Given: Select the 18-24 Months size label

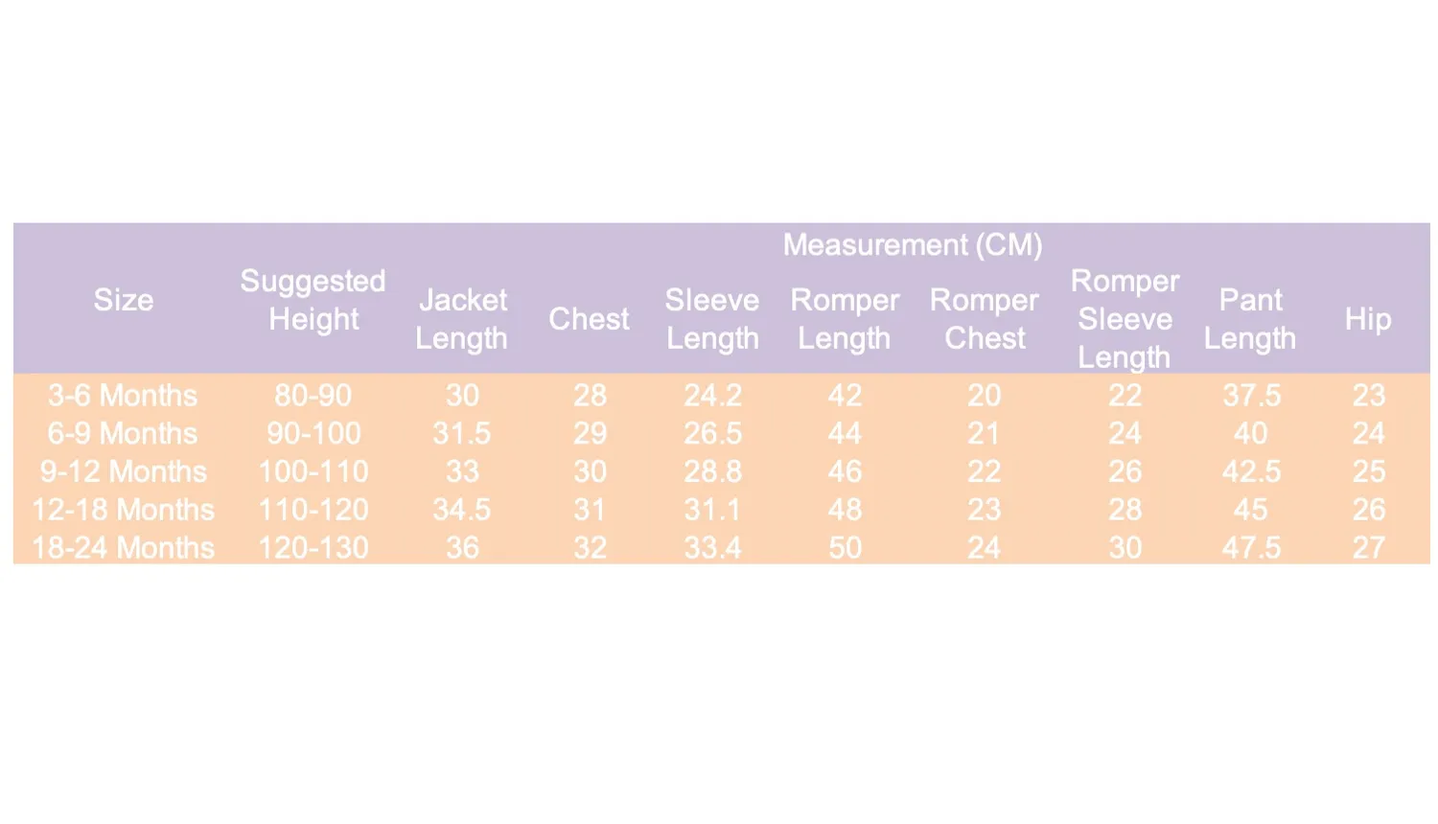Looking at the screenshot, I should click(x=123, y=548).
